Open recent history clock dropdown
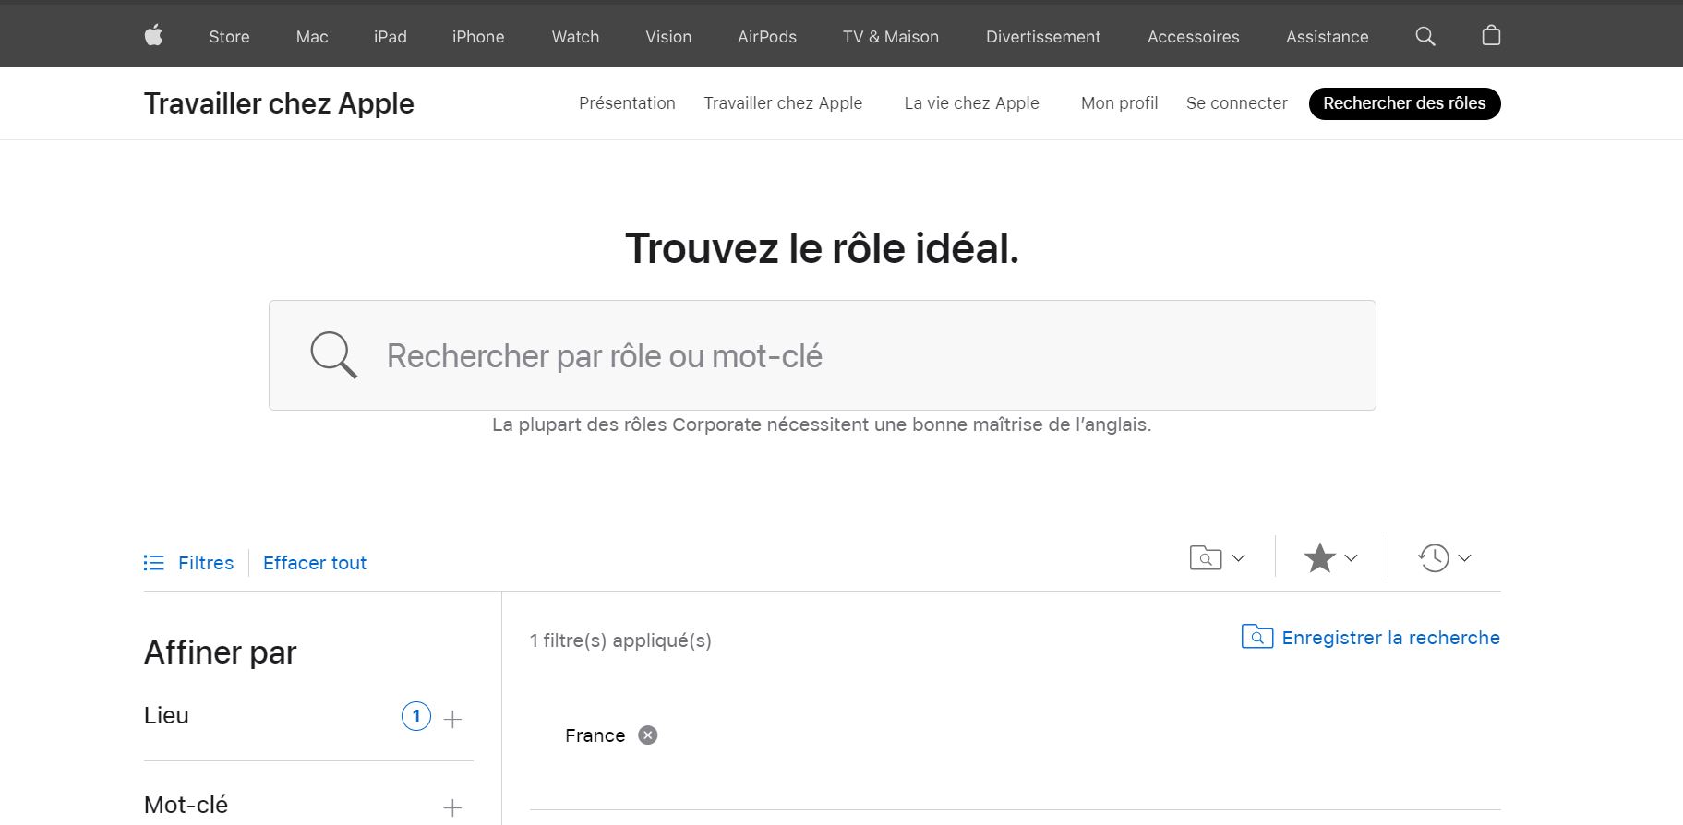Viewport: 1683px width, 825px height. [x=1444, y=558]
